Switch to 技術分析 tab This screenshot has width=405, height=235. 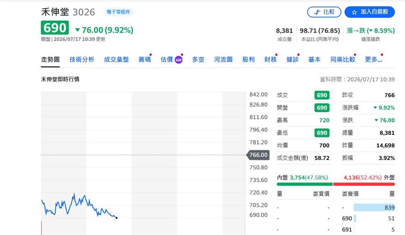point(81,59)
